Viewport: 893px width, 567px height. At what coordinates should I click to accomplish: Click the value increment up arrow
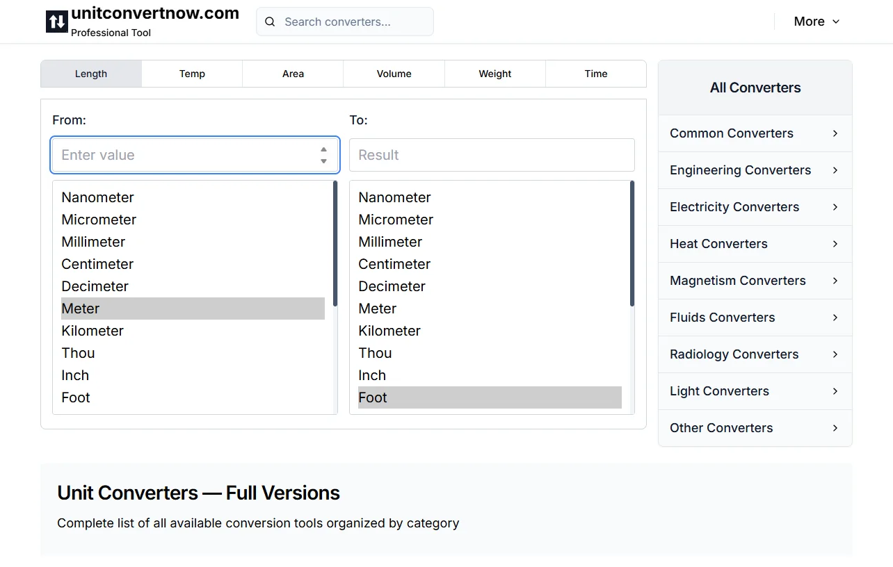pyautogui.click(x=323, y=149)
